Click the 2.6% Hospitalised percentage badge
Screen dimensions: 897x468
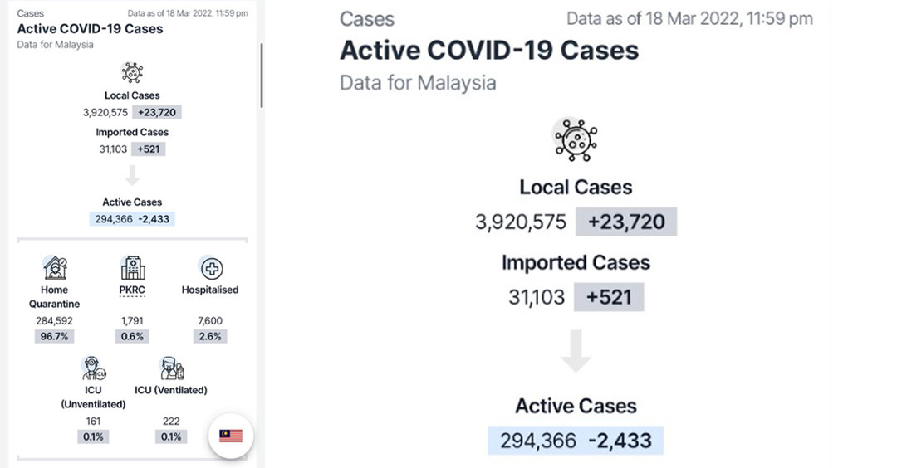210,337
